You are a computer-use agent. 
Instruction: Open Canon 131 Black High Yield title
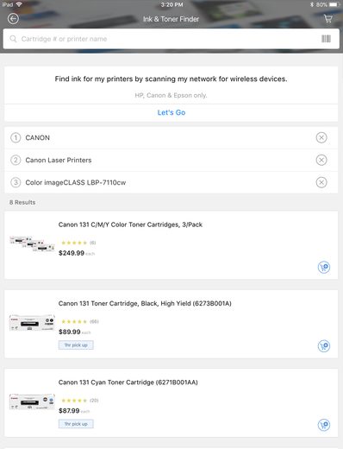(x=145, y=303)
